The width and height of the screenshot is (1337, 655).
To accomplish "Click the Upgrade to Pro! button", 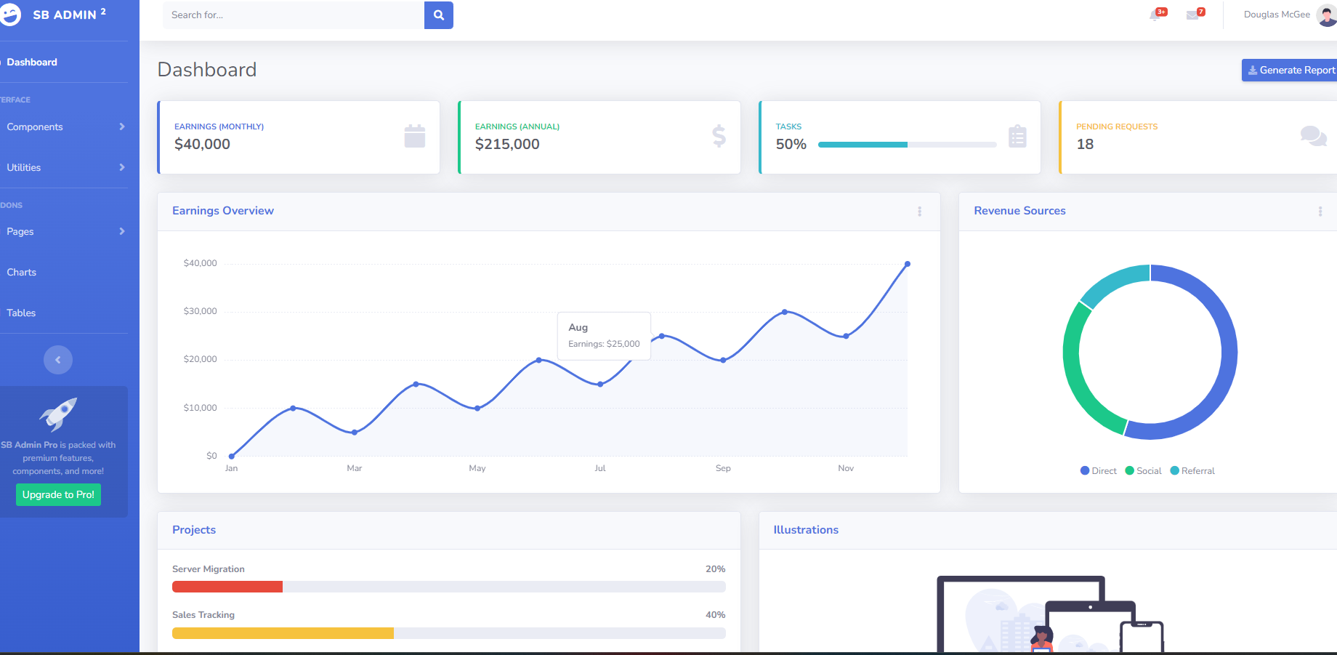I will [x=58, y=494].
